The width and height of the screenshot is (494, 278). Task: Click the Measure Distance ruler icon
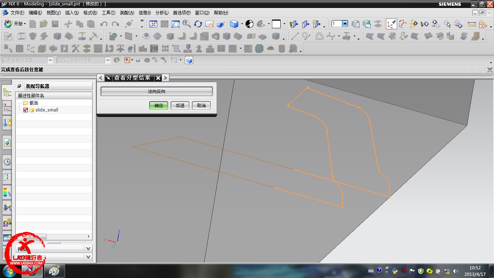tap(472, 24)
